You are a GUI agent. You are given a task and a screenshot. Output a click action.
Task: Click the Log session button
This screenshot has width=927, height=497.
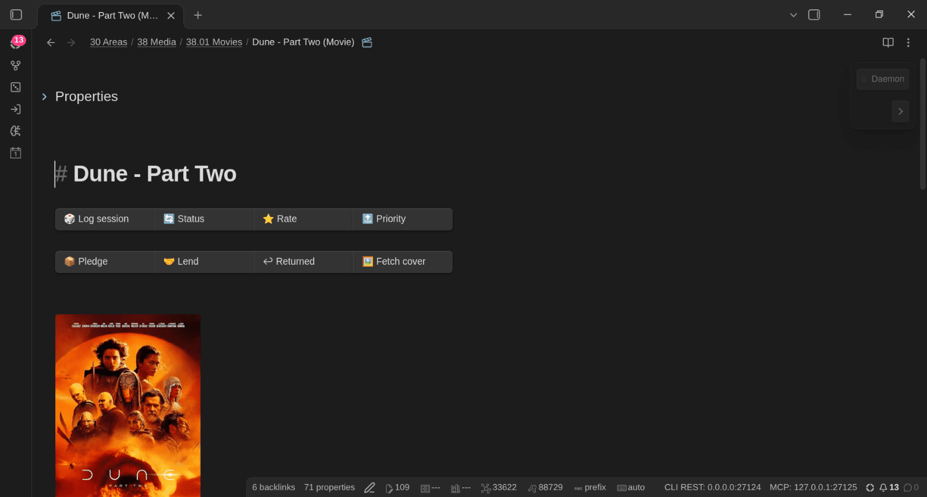(105, 219)
